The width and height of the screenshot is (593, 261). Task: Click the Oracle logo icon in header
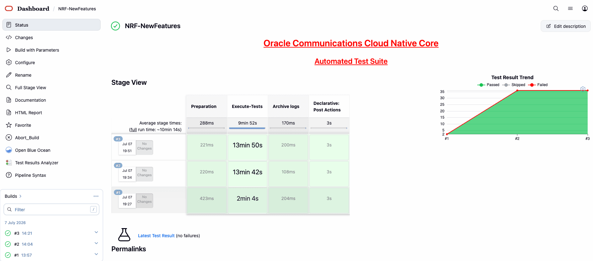click(9, 8)
